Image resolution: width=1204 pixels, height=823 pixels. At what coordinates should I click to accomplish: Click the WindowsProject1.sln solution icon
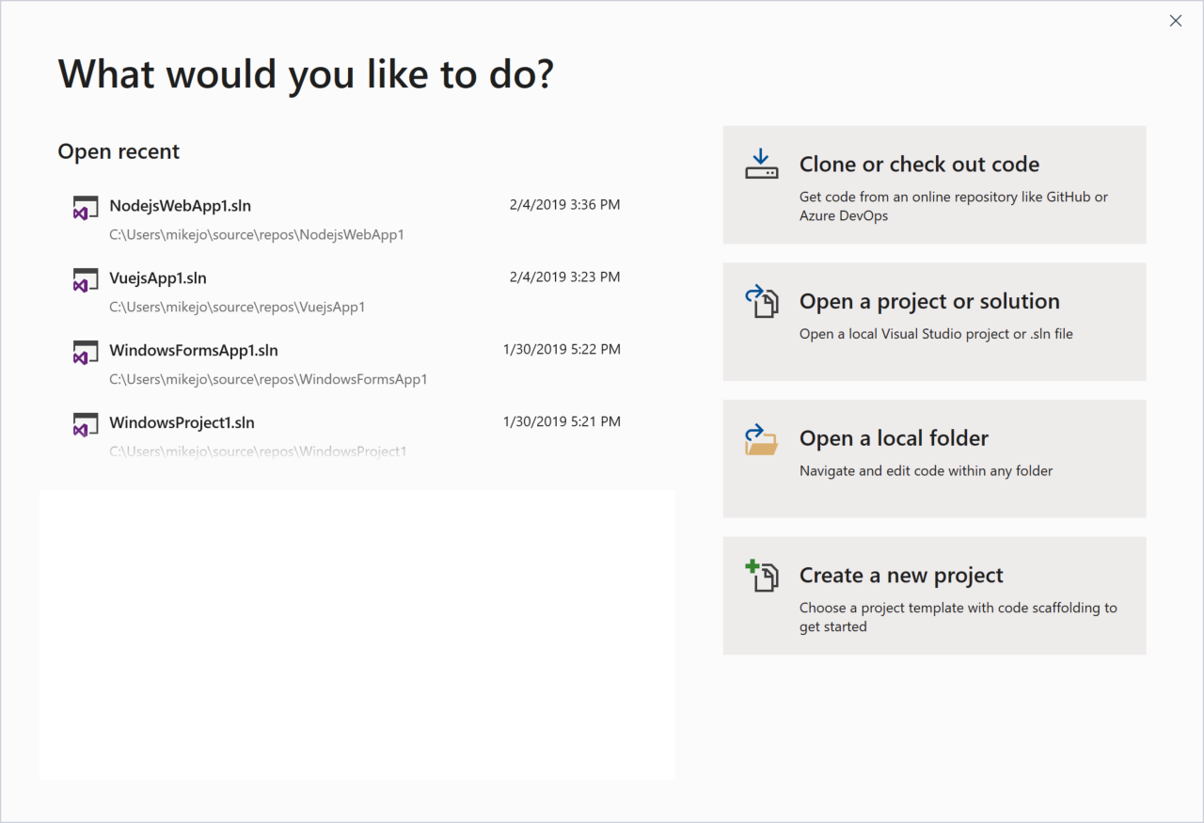pyautogui.click(x=86, y=424)
